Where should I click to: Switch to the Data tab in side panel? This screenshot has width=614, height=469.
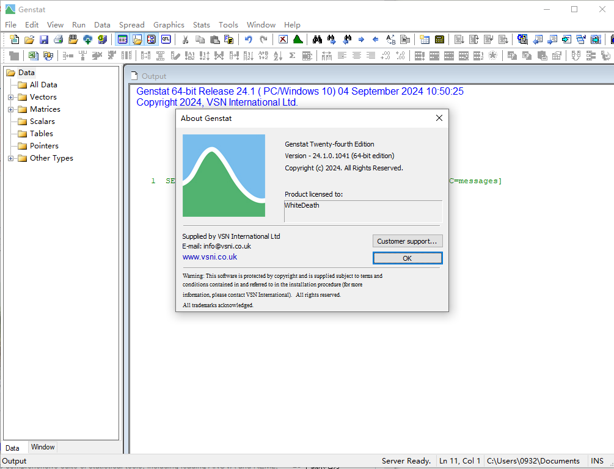click(x=12, y=448)
